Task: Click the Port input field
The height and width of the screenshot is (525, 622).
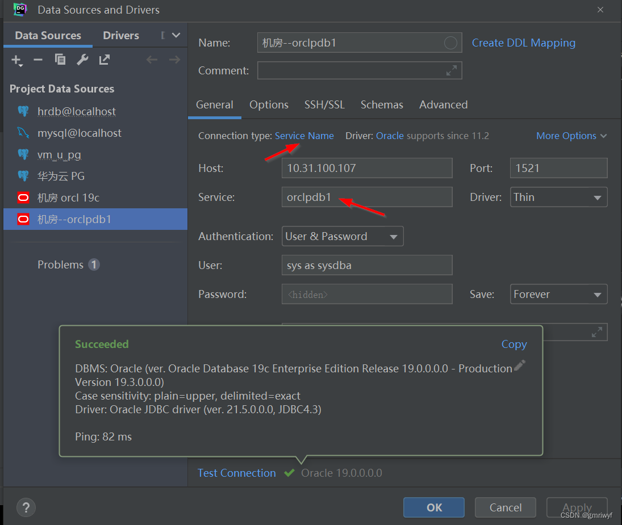Action: (x=558, y=168)
